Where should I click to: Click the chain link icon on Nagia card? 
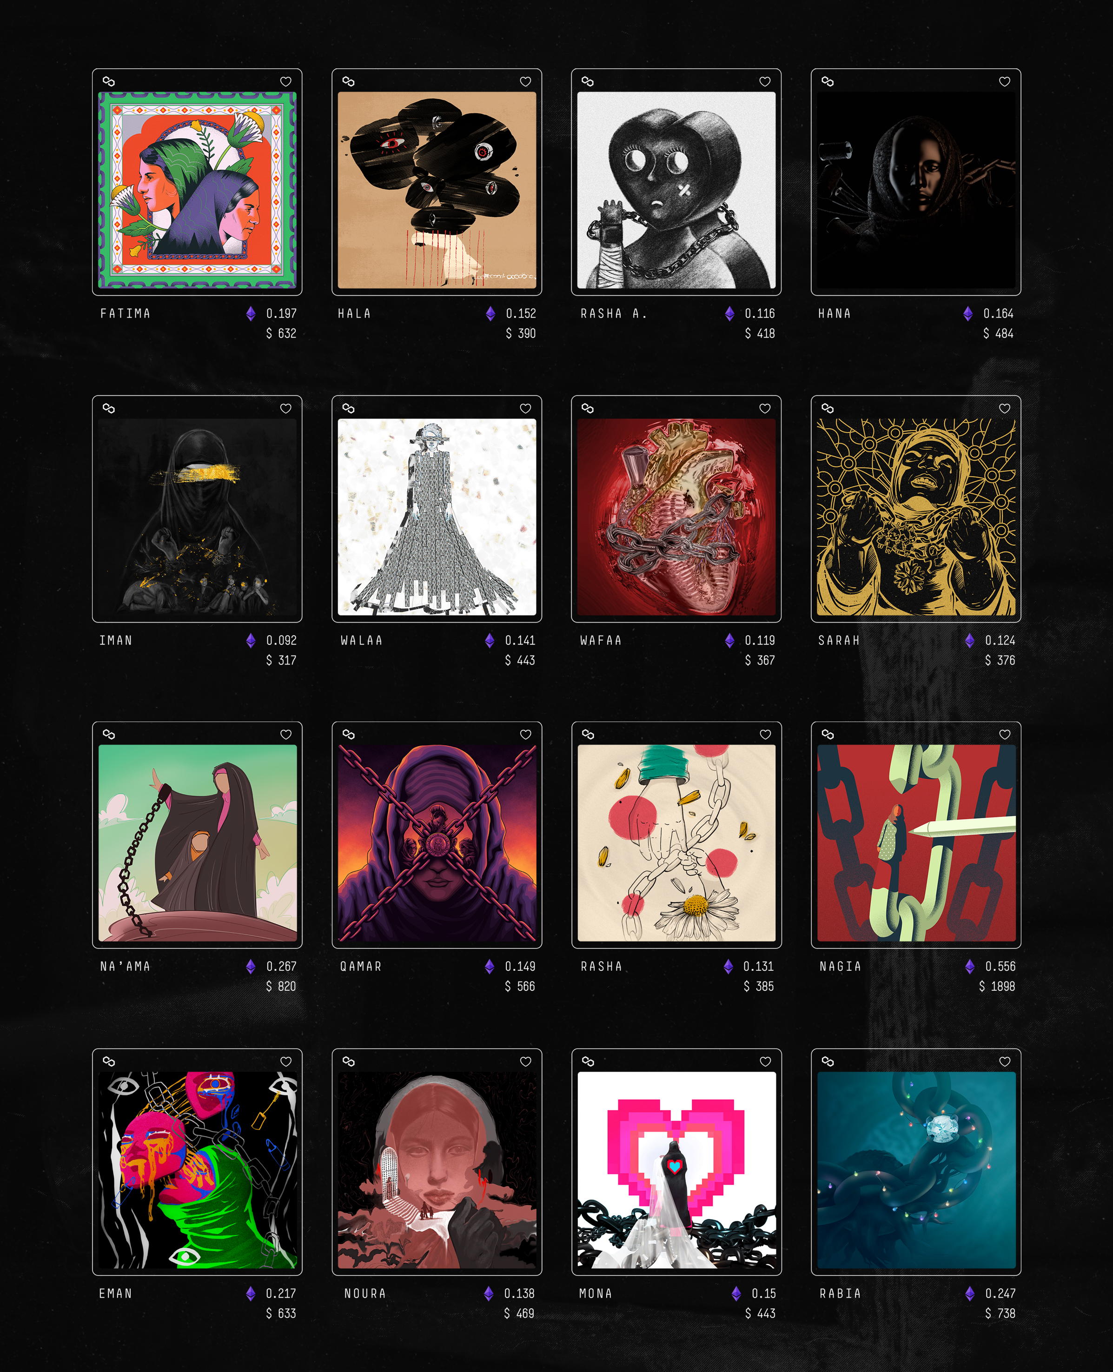[x=828, y=734]
